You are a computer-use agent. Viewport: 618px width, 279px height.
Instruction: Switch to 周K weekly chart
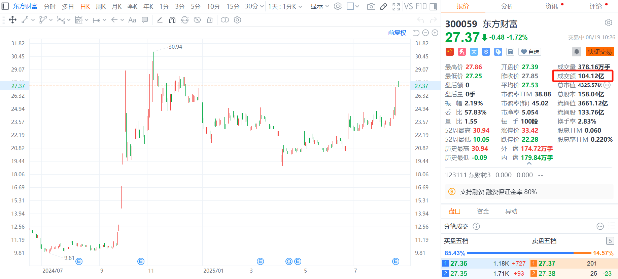(x=101, y=6)
